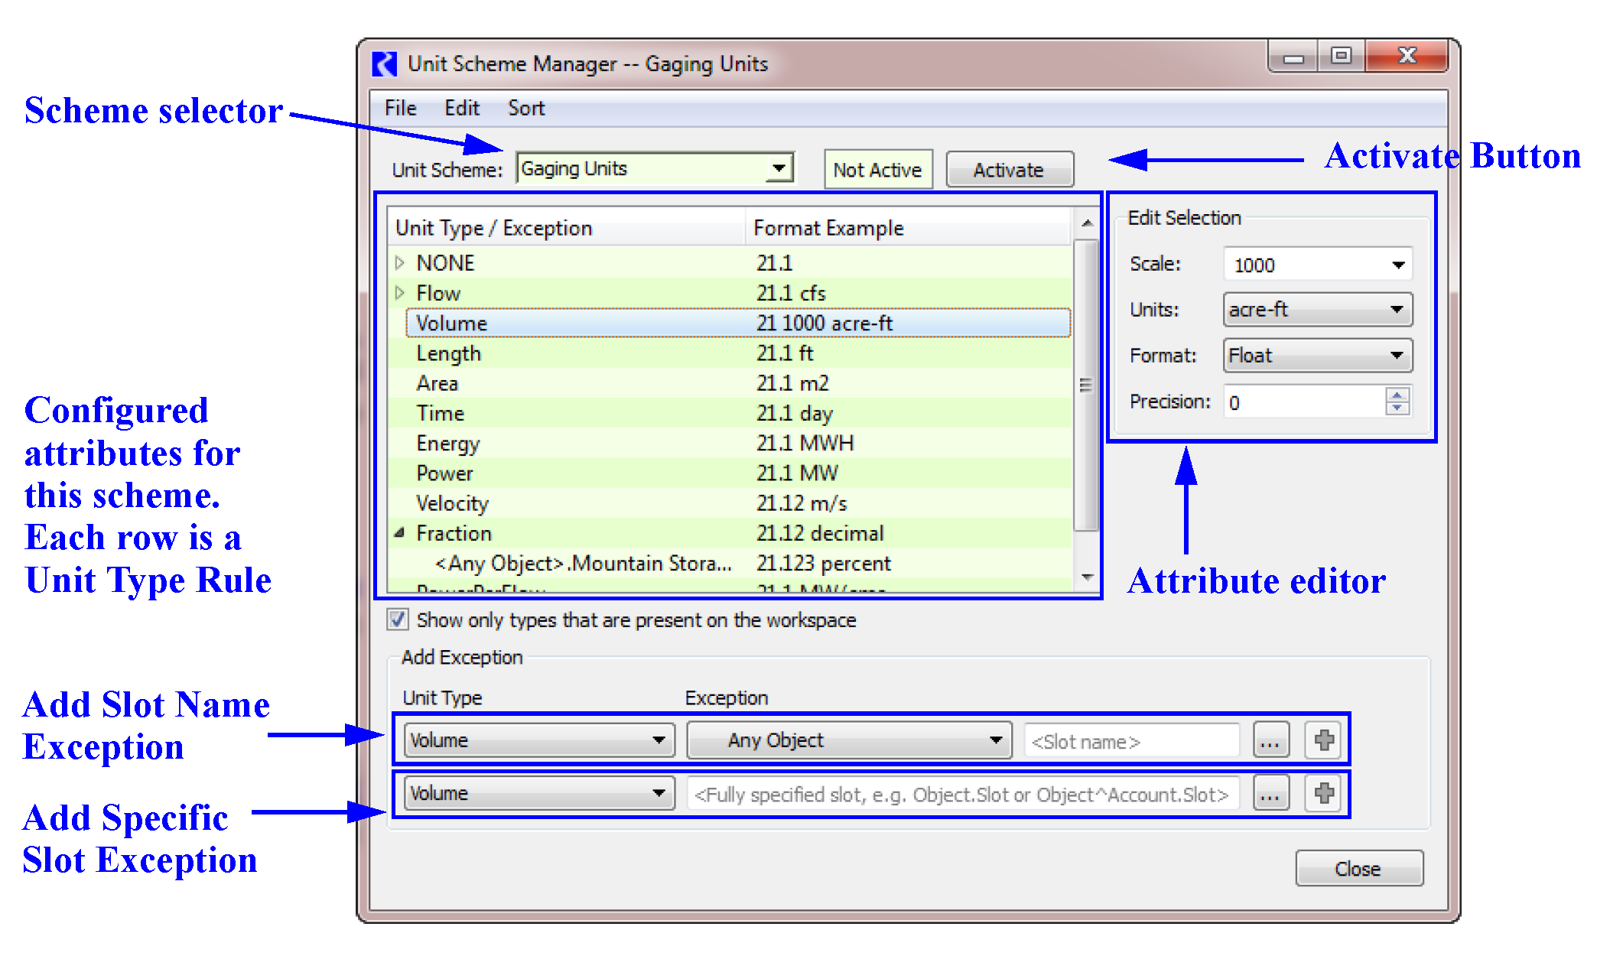Open slot selector ellipsis next to Slot name field
The image size is (1597, 956).
coord(1270,740)
